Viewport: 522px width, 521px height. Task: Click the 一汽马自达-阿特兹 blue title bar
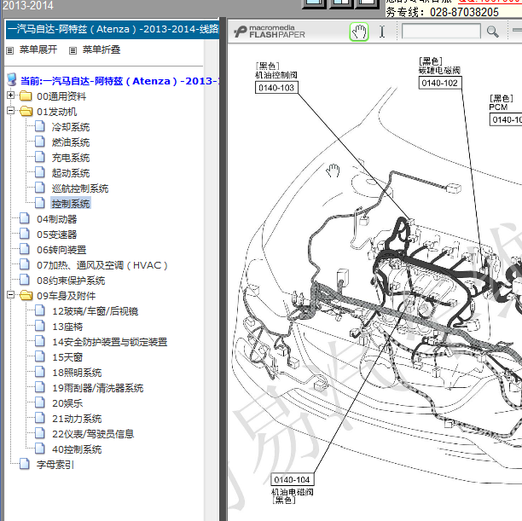pyautogui.click(x=113, y=29)
